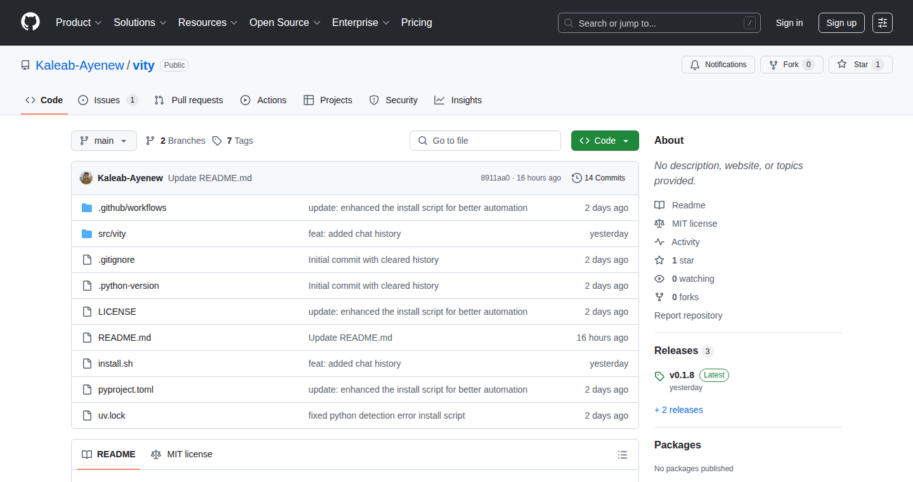Click the accessibility settings icon in header
This screenshot has width=913, height=482.
click(x=883, y=23)
